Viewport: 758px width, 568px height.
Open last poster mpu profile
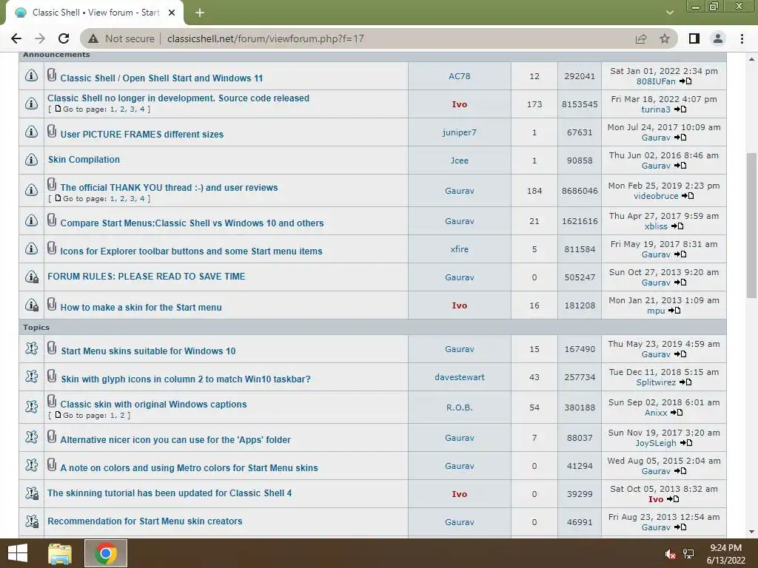pos(656,311)
